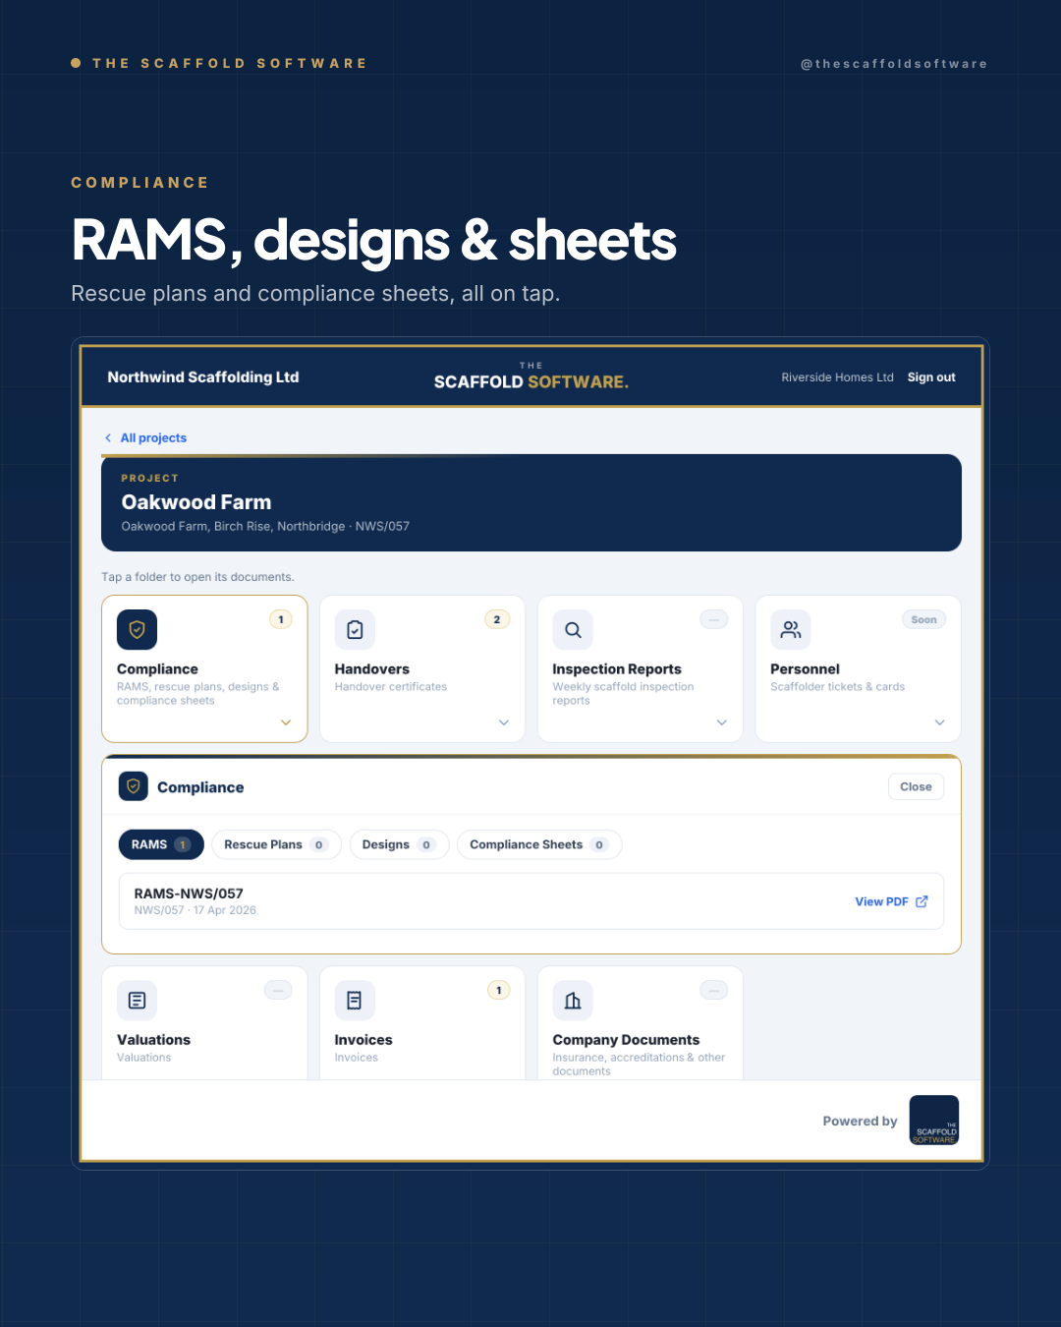Click shield icon in Compliance panel header
Image resolution: width=1061 pixels, height=1327 pixels.
[x=134, y=786]
